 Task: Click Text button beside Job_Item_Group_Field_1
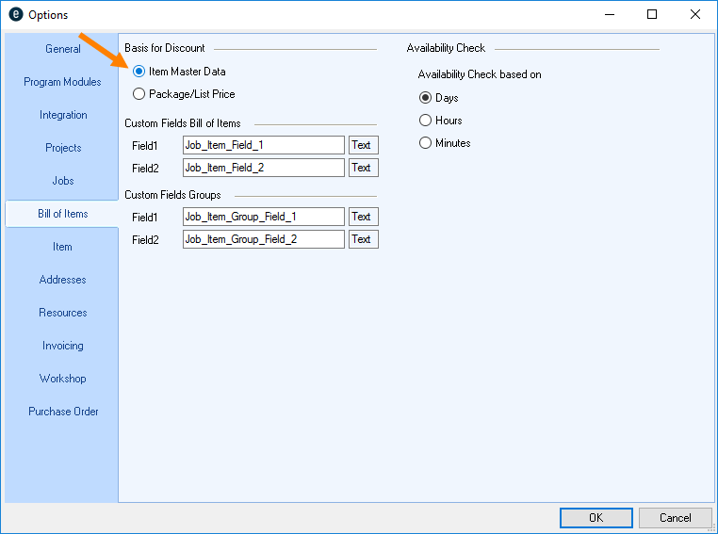coord(362,217)
